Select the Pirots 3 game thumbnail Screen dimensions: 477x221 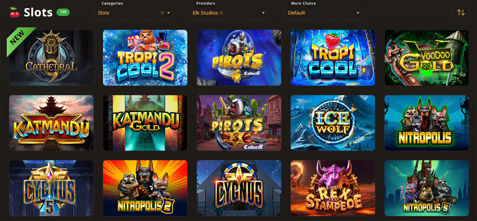pyautogui.click(x=239, y=123)
